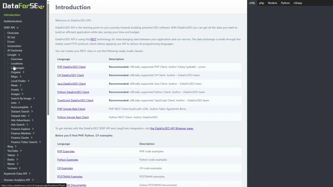
Task: Expand the Local Finder arrow
Action: pos(29,81)
